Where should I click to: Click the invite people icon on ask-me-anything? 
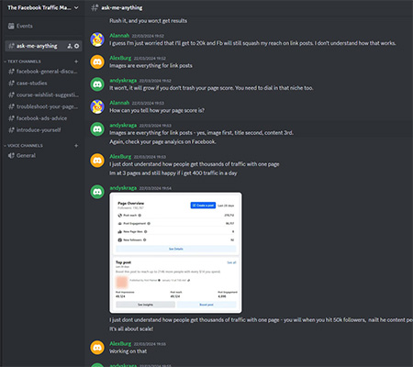point(70,46)
